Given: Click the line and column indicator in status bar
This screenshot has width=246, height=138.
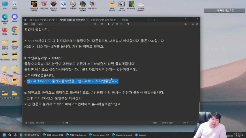Looking at the screenshot, I should click(30, 123).
